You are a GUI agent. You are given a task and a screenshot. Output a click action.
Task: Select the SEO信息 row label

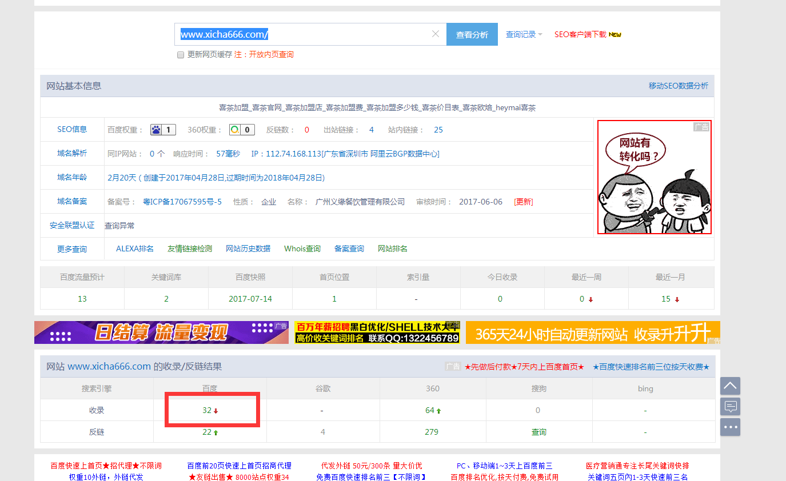pyautogui.click(x=72, y=129)
